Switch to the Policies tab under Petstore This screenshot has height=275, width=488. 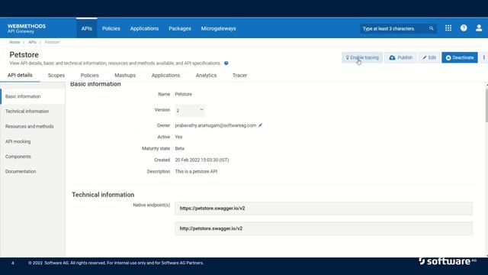(90, 75)
